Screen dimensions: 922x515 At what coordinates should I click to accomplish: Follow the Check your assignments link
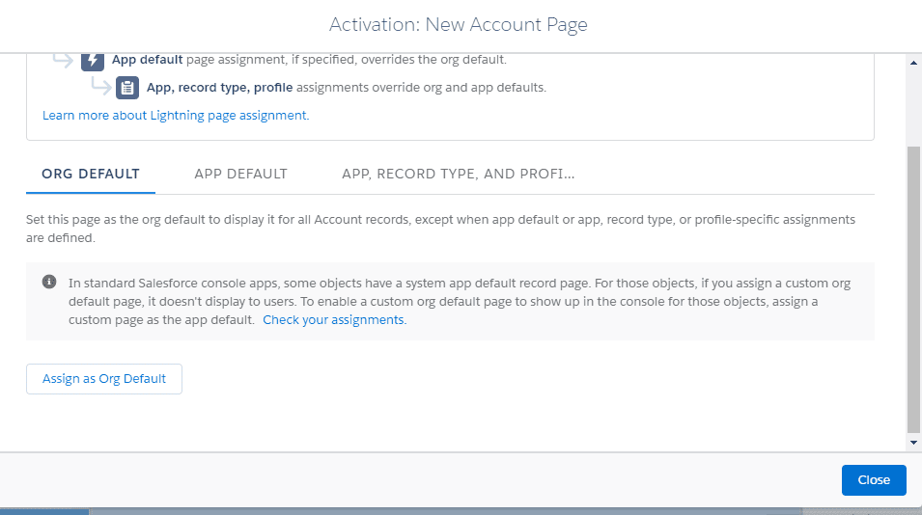[x=335, y=320]
